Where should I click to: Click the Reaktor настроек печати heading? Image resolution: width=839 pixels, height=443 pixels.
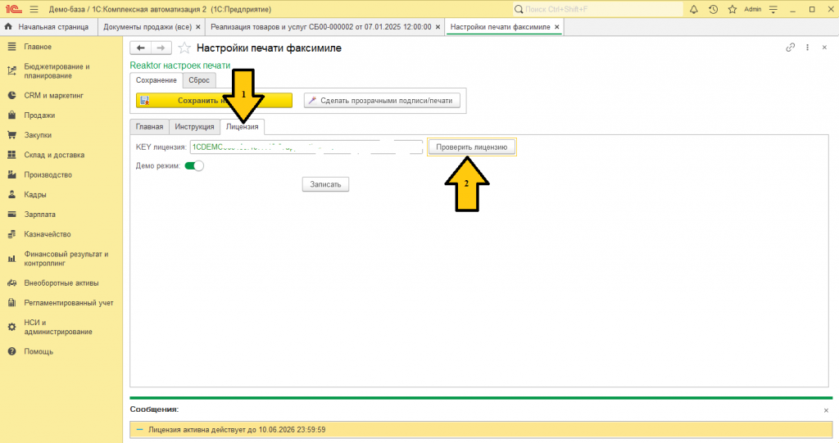[179, 66]
